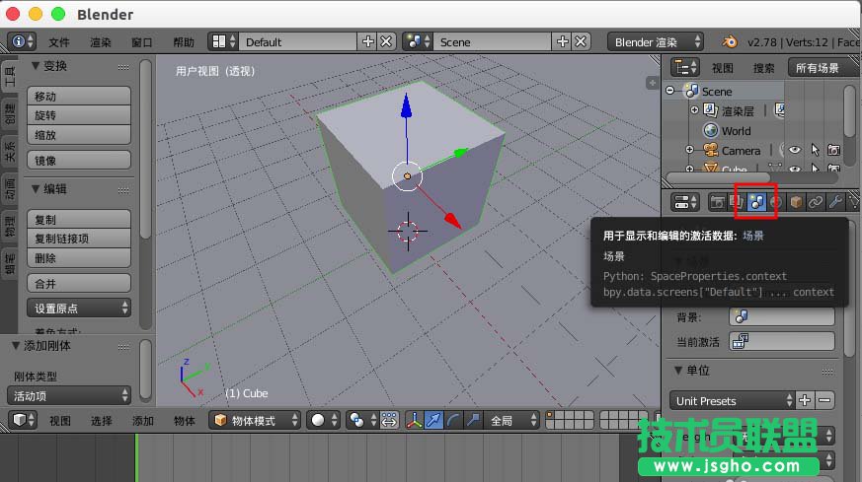Click the Blender logo in the info header
This screenshot has height=482, width=862.
click(x=730, y=41)
